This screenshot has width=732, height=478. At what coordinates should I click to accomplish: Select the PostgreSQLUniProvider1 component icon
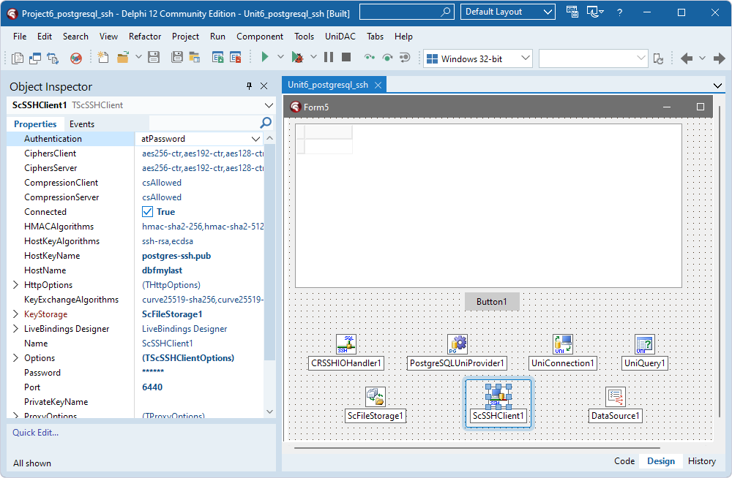pos(457,344)
